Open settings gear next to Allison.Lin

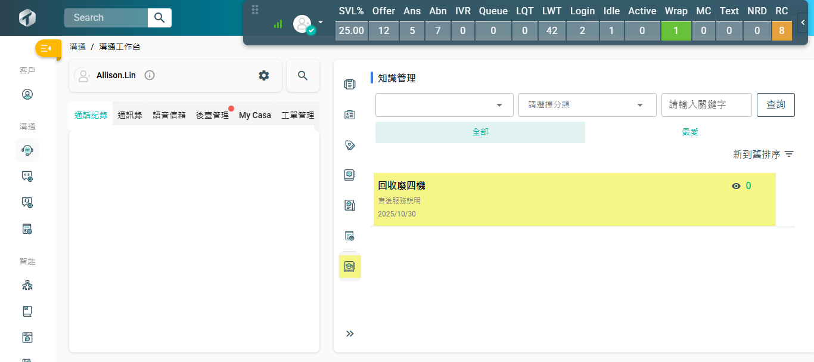[264, 76]
